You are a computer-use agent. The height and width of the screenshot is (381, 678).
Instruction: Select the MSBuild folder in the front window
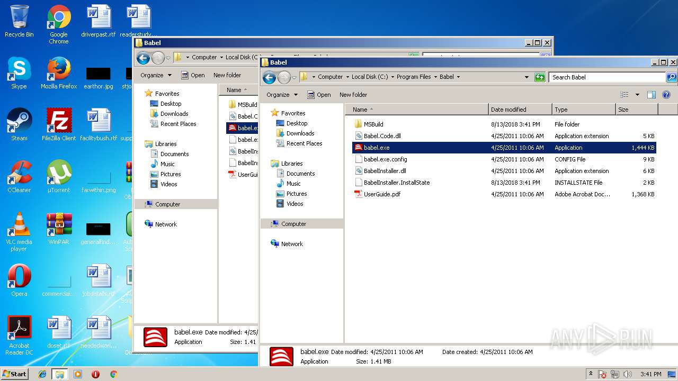[x=504, y=124]
